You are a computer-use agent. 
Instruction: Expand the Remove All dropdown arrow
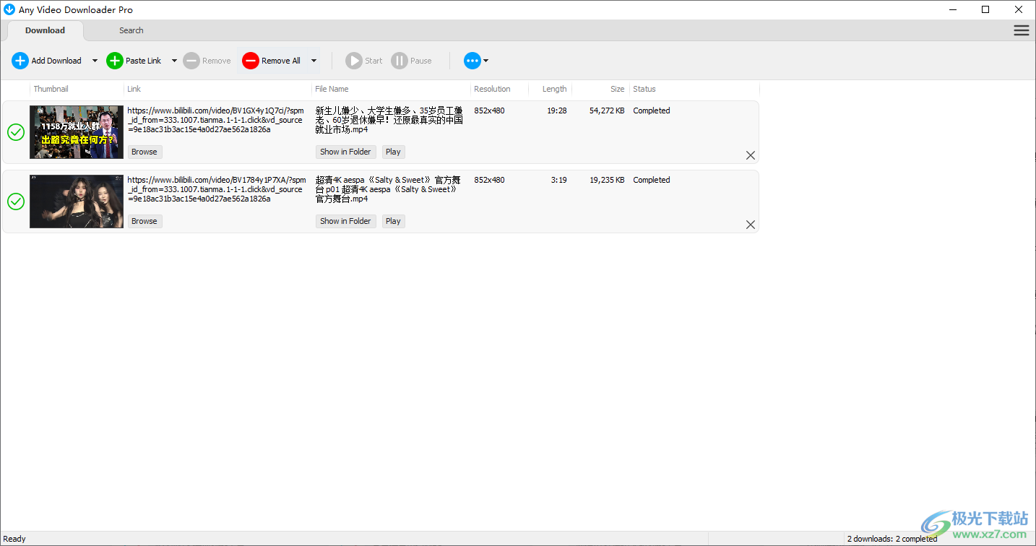click(314, 61)
